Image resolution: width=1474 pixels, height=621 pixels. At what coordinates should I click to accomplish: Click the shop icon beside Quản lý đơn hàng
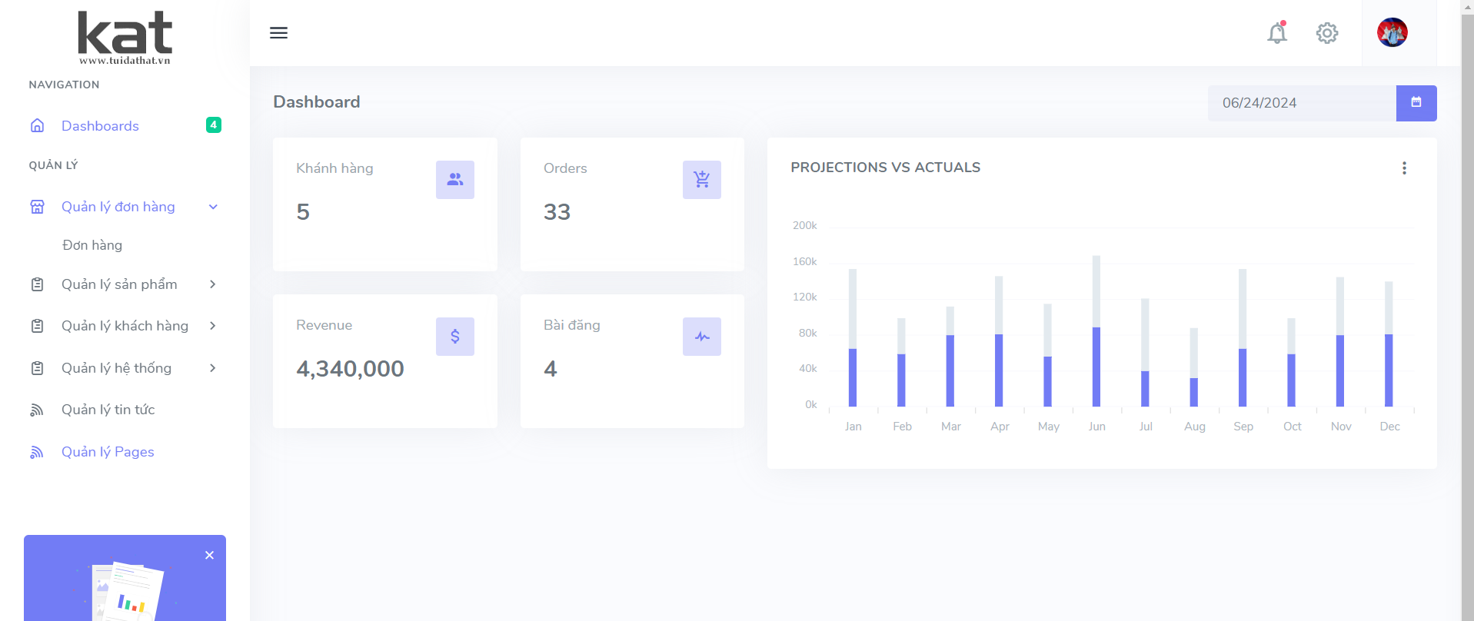pos(37,207)
